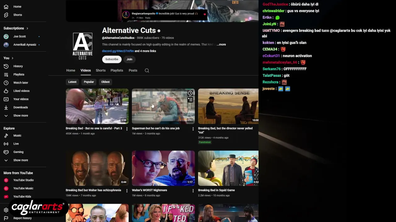The height and width of the screenshot is (222, 396).
Task: Play Walter has schizophrenia thumbnail
Action: [x=97, y=168]
